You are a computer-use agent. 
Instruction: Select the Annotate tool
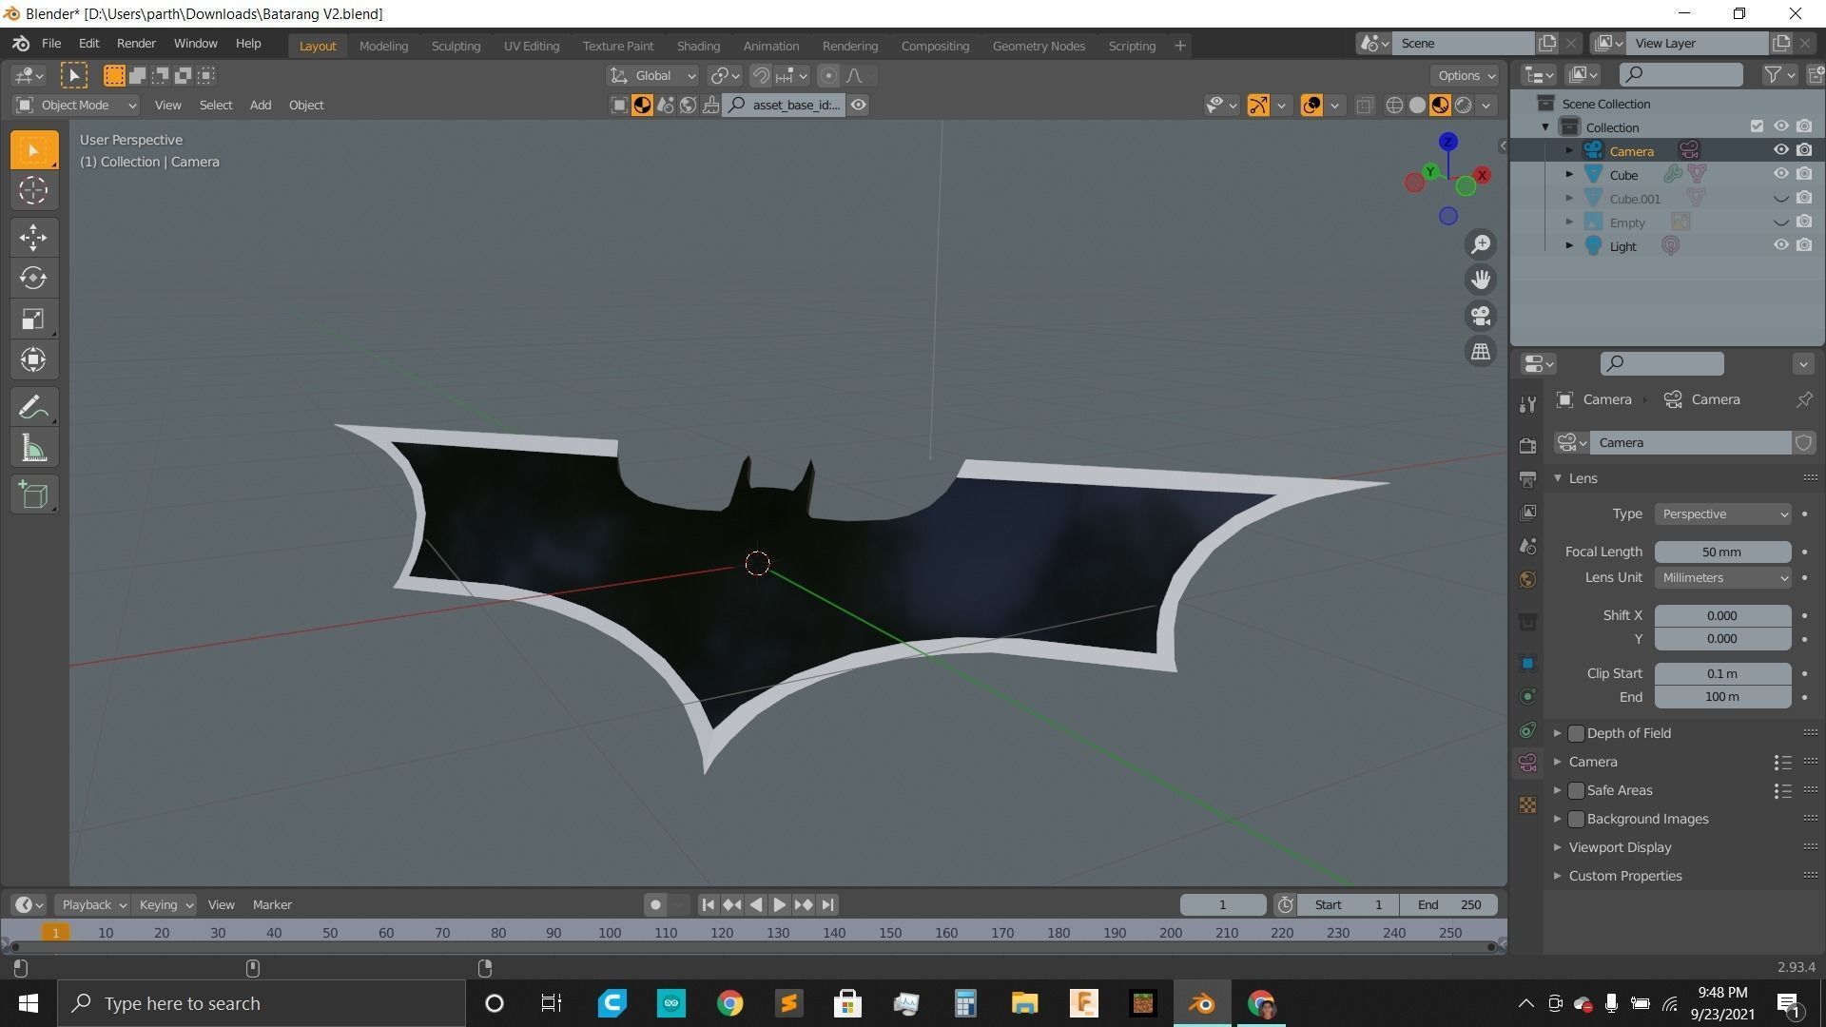click(x=33, y=407)
